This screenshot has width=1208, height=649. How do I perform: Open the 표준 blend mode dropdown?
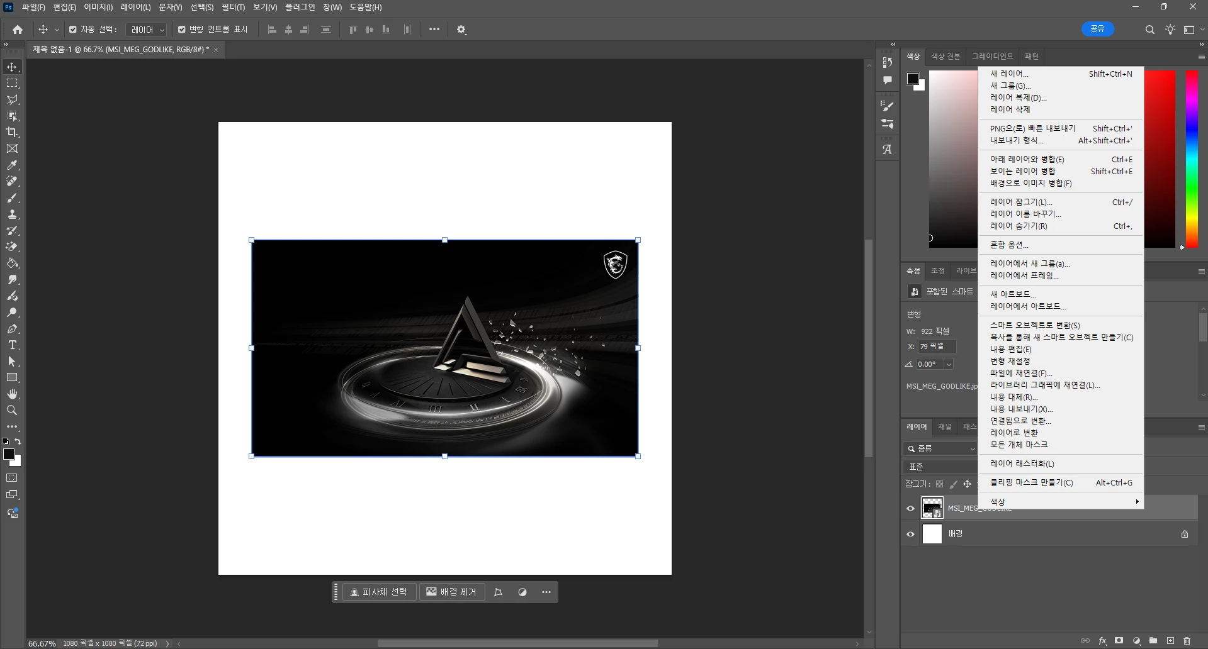(x=940, y=467)
